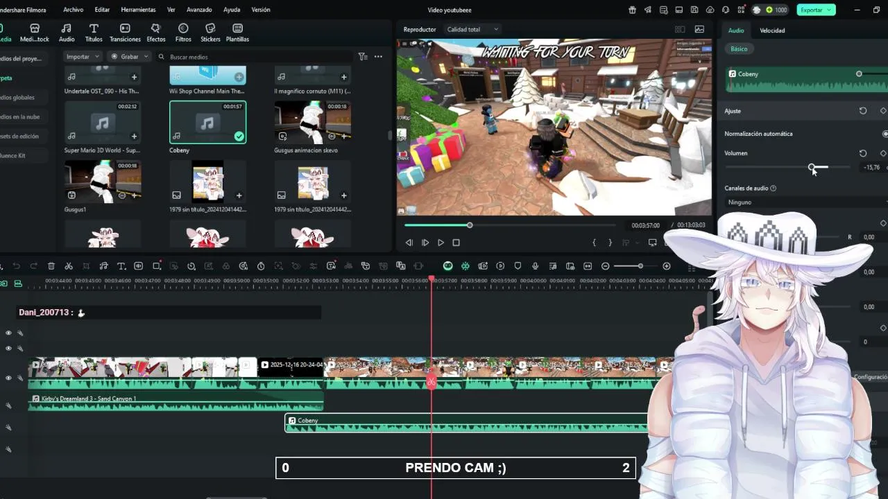Split clip with scissors tool
Screen dimensions: 888x499
tap(69, 266)
